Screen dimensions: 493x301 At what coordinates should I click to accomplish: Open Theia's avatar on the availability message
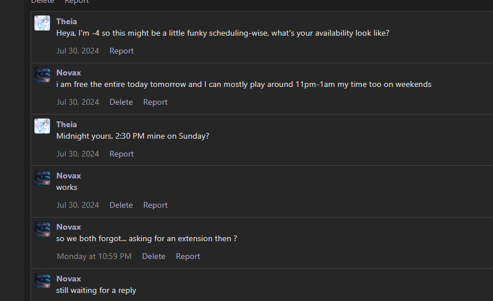click(x=42, y=23)
